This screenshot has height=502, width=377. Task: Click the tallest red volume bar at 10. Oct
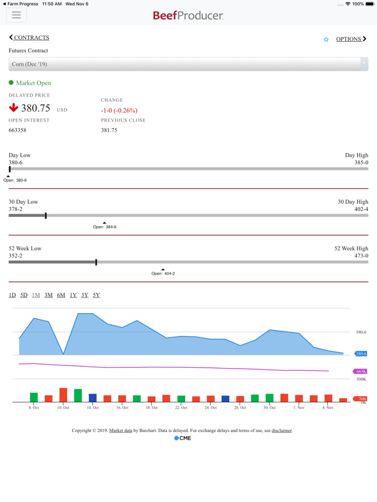coord(63,395)
